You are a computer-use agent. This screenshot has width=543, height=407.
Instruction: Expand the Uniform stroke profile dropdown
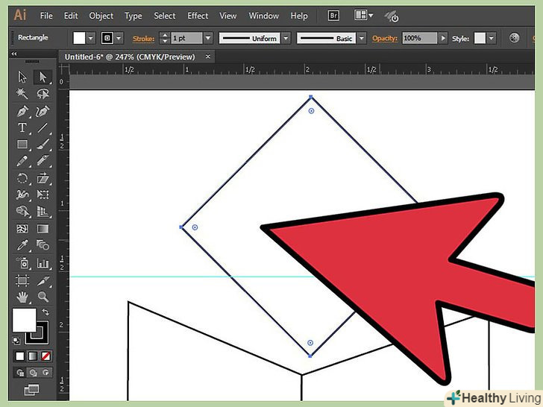tap(285, 38)
